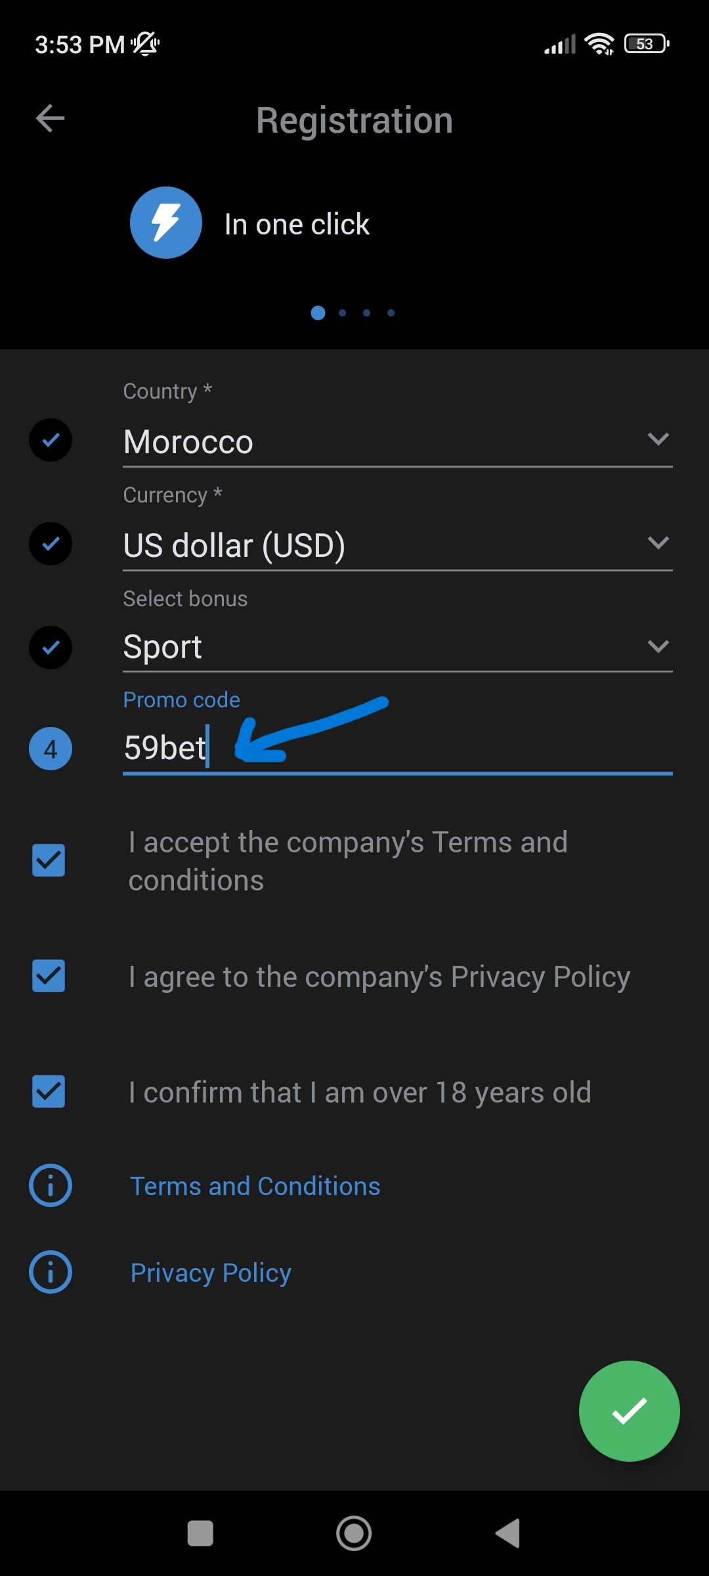Tap the step 4 circle icon
The height and width of the screenshot is (1576, 709).
[51, 749]
